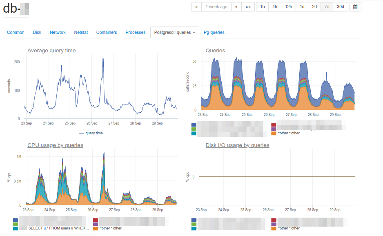Click the Queries chart title
Screen dimensions: 383x236
coord(215,51)
